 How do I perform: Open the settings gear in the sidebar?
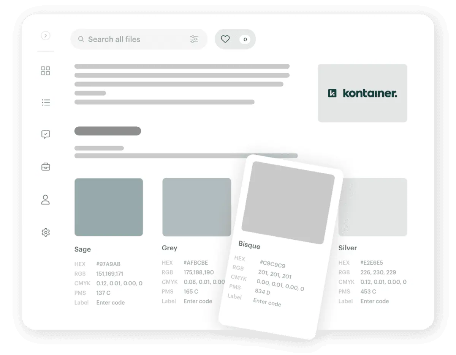[46, 232]
